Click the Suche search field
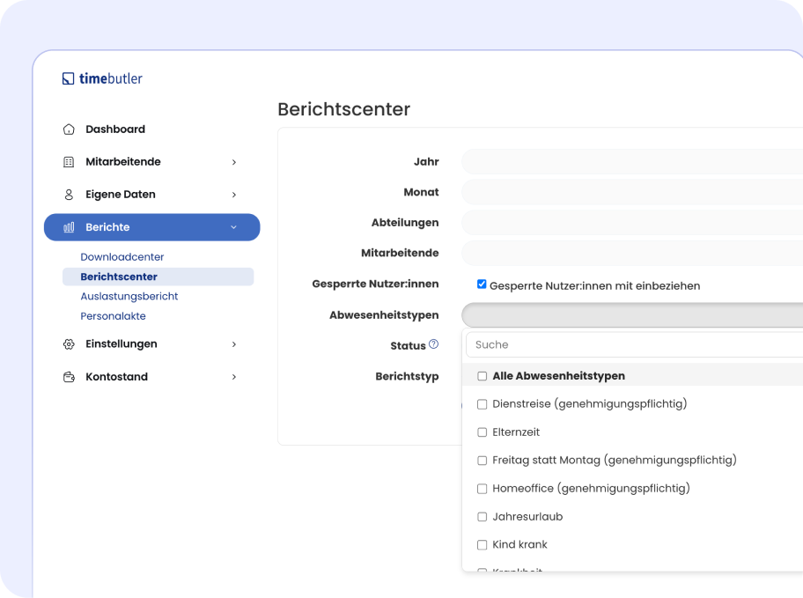803x598 pixels. (x=634, y=344)
